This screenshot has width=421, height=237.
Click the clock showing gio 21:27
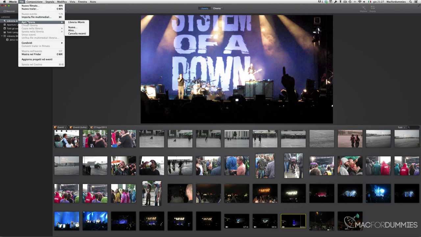pos(378,2)
